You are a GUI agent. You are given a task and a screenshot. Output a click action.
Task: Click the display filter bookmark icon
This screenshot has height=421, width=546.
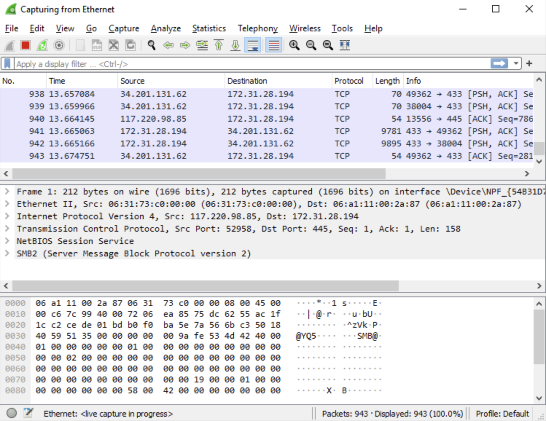point(7,64)
